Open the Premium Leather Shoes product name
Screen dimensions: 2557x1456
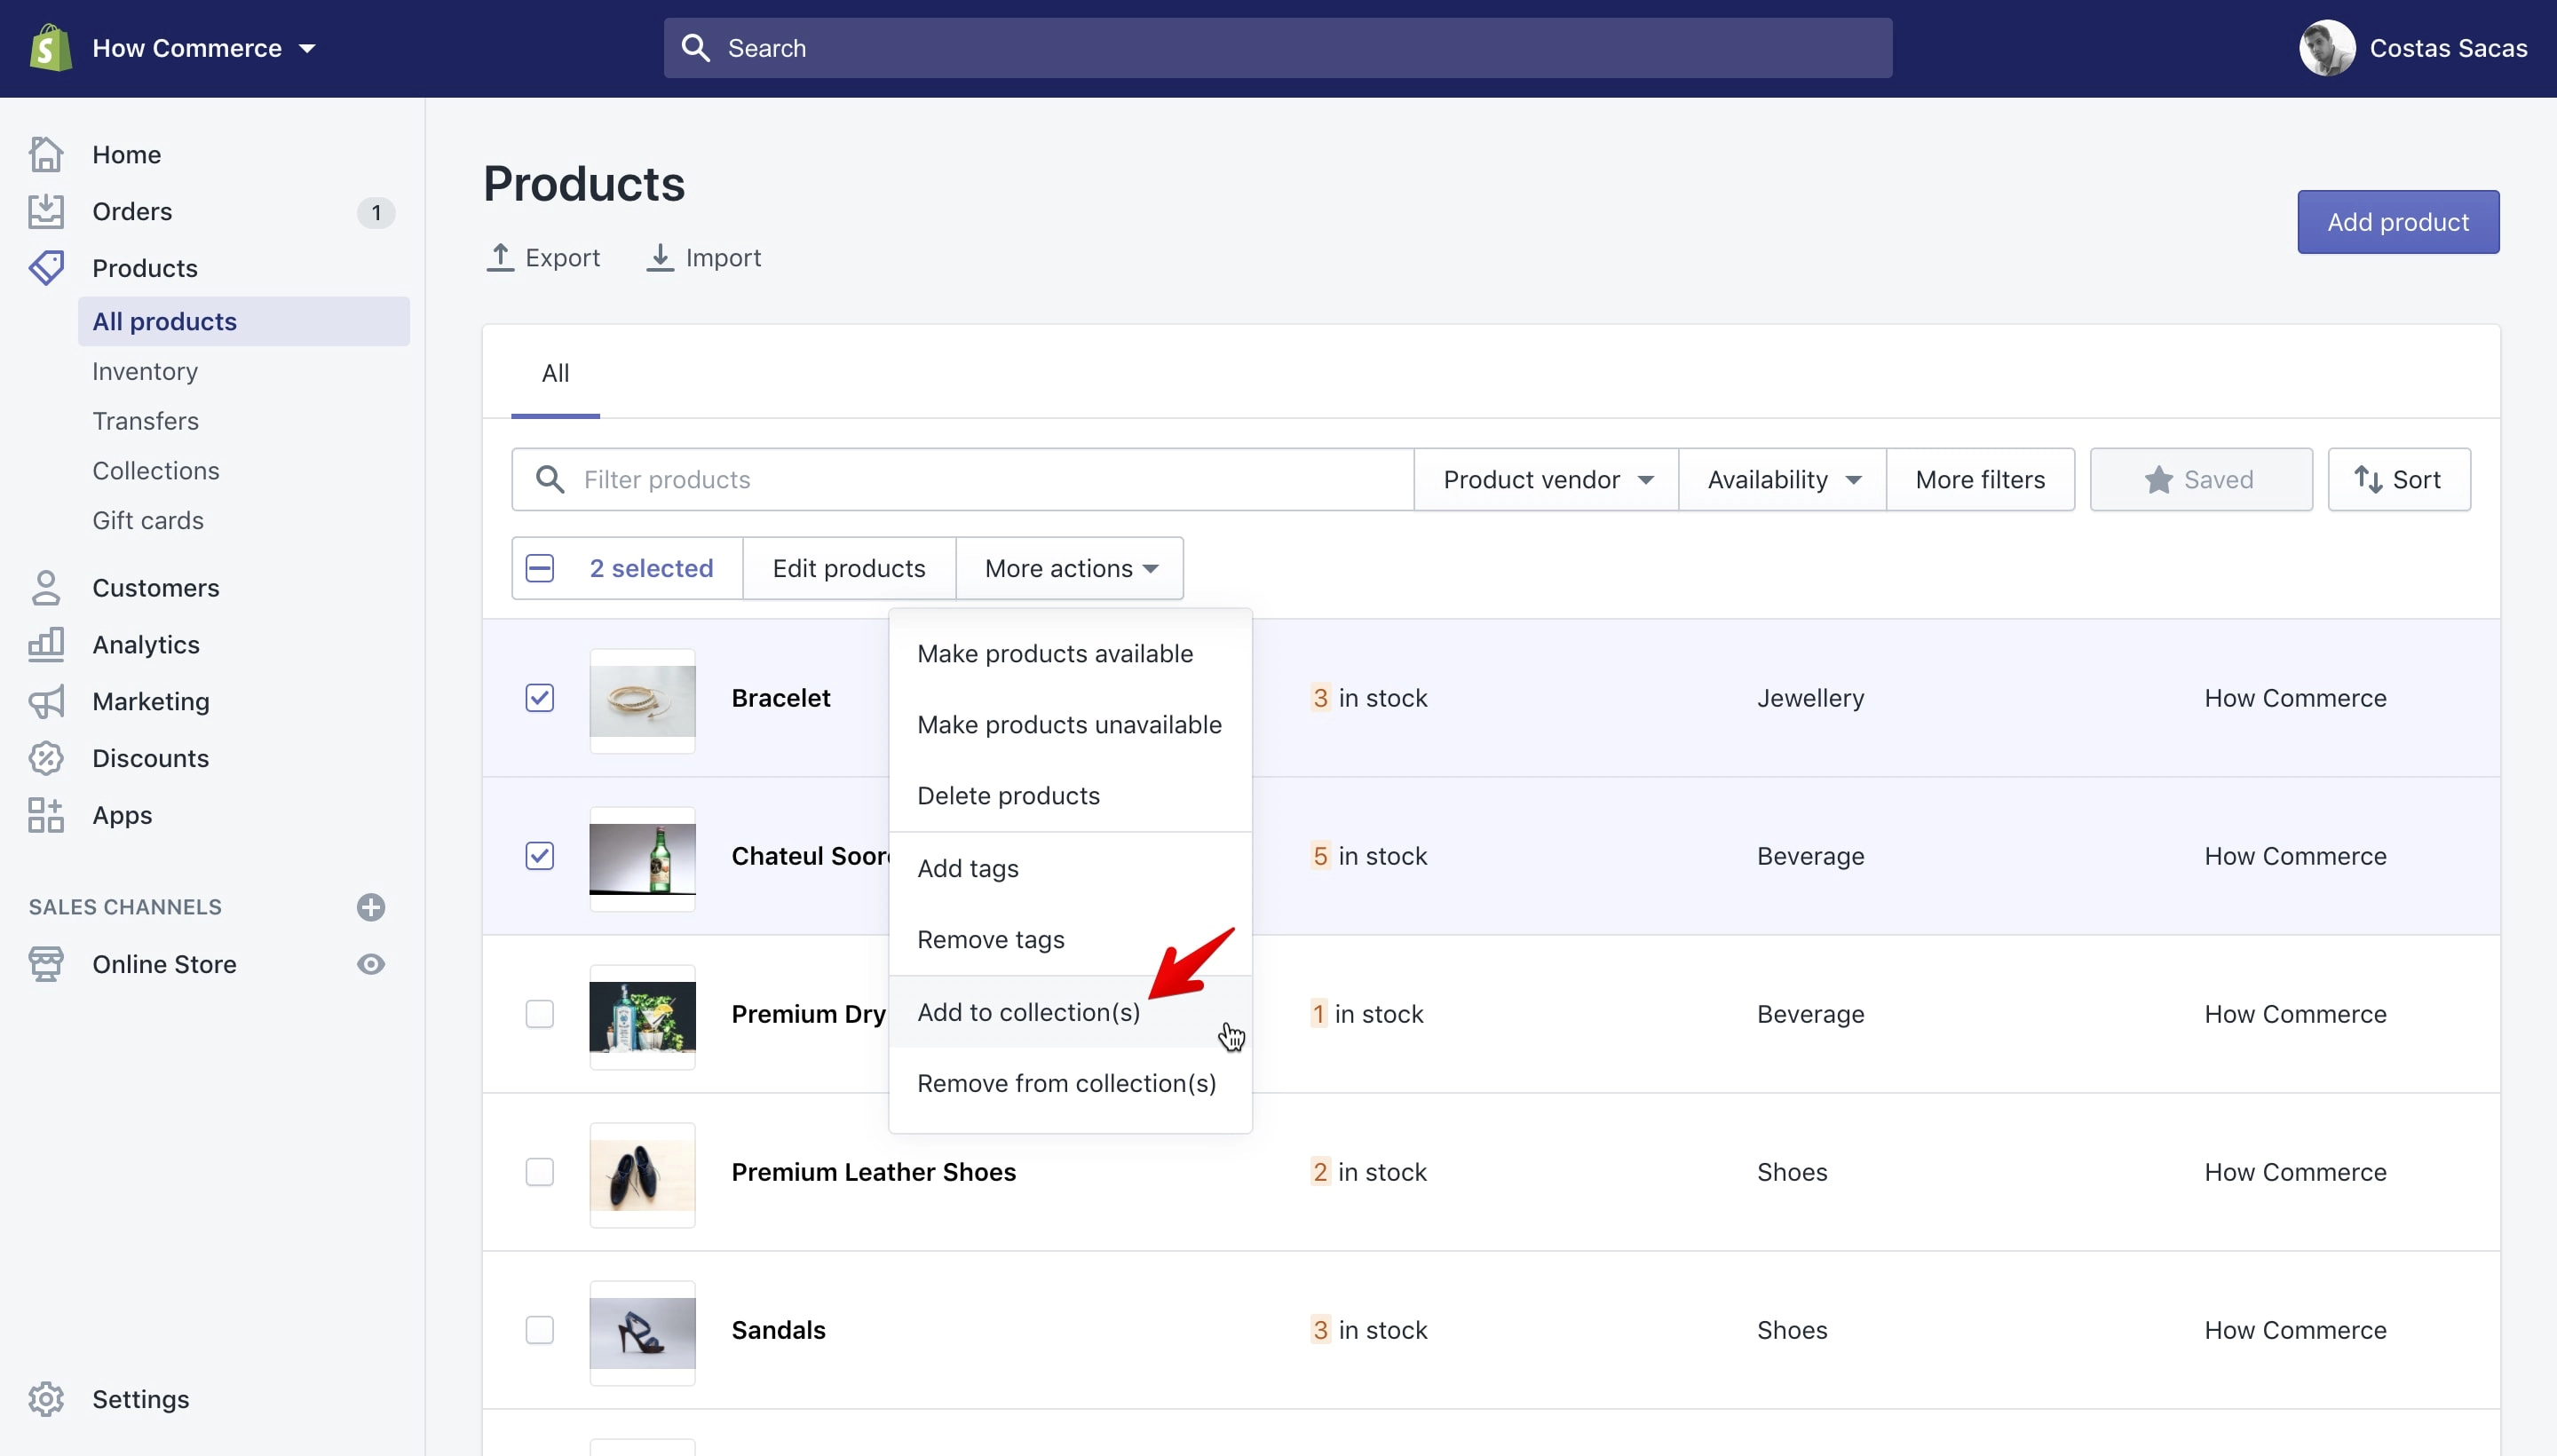coord(873,1171)
